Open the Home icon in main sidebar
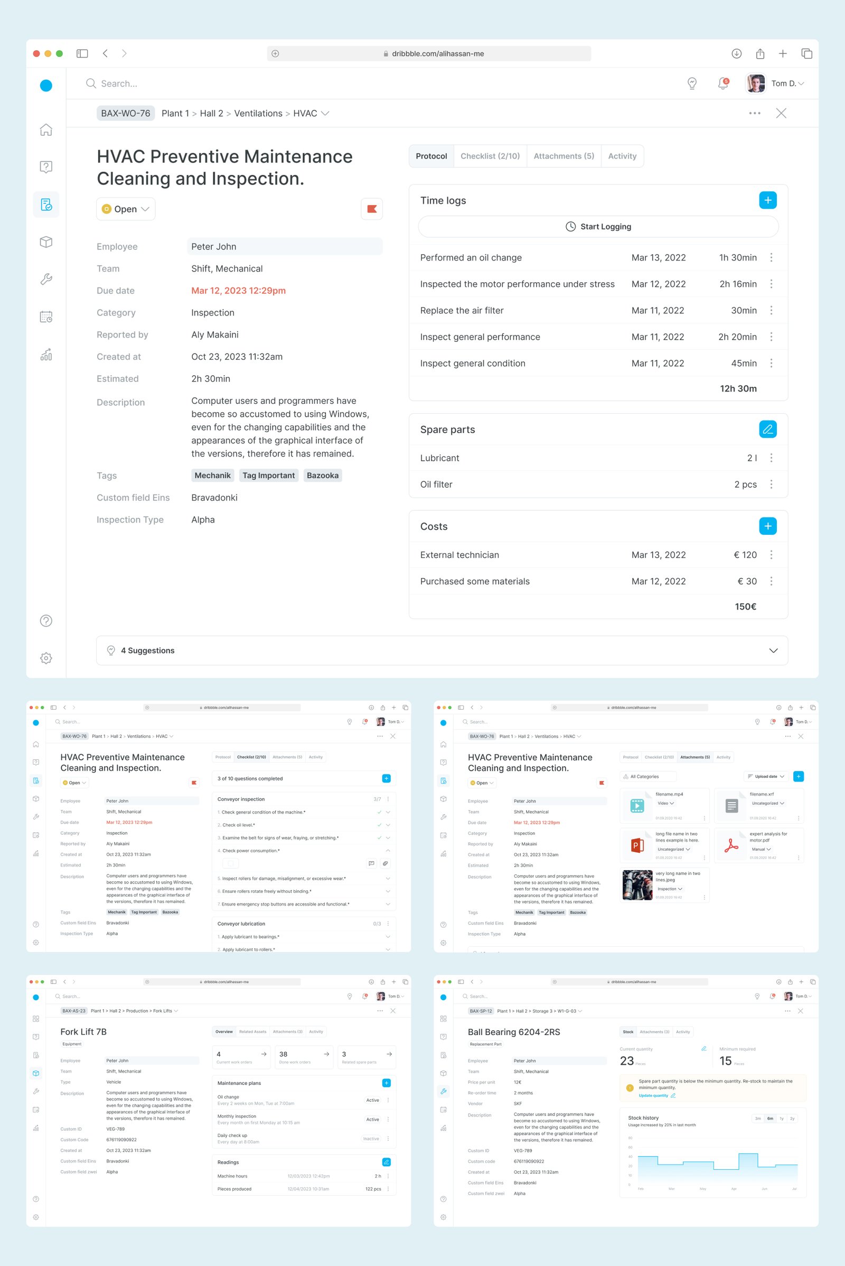The image size is (845, 1266). (x=46, y=129)
